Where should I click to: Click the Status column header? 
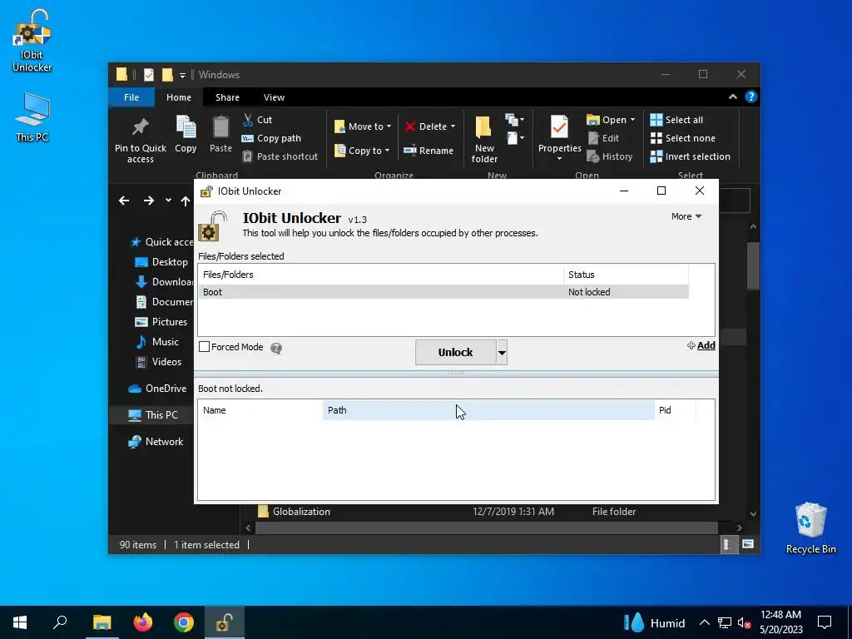click(626, 275)
